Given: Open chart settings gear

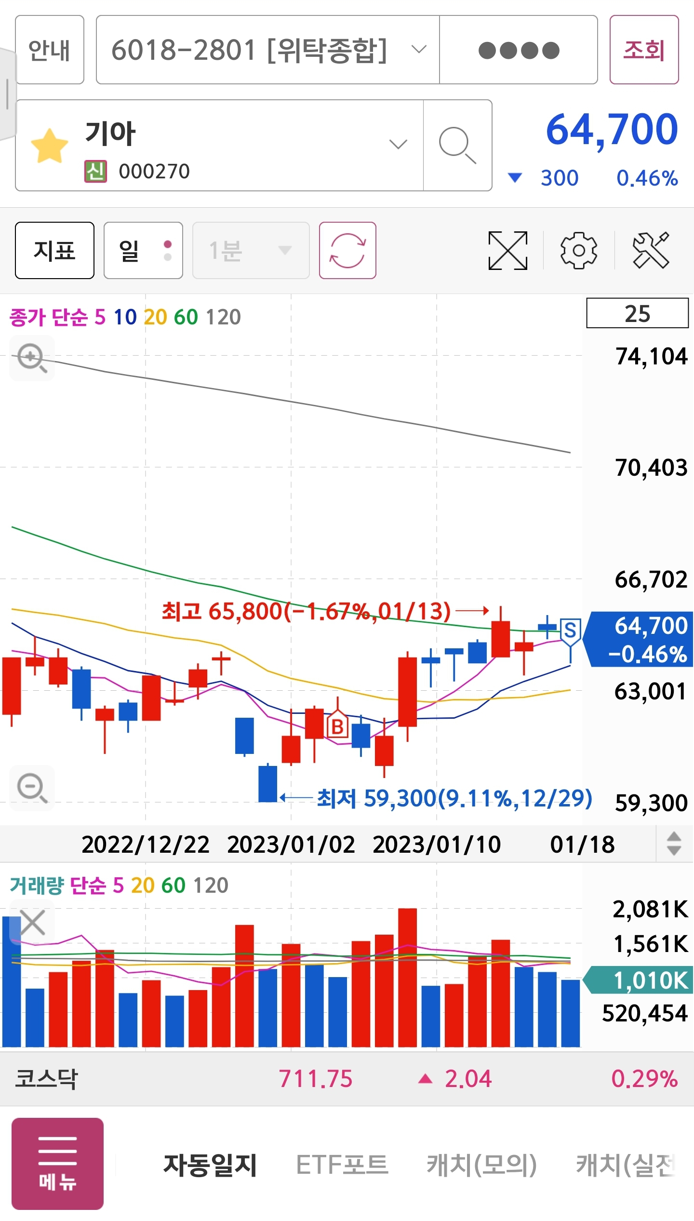Looking at the screenshot, I should (579, 251).
